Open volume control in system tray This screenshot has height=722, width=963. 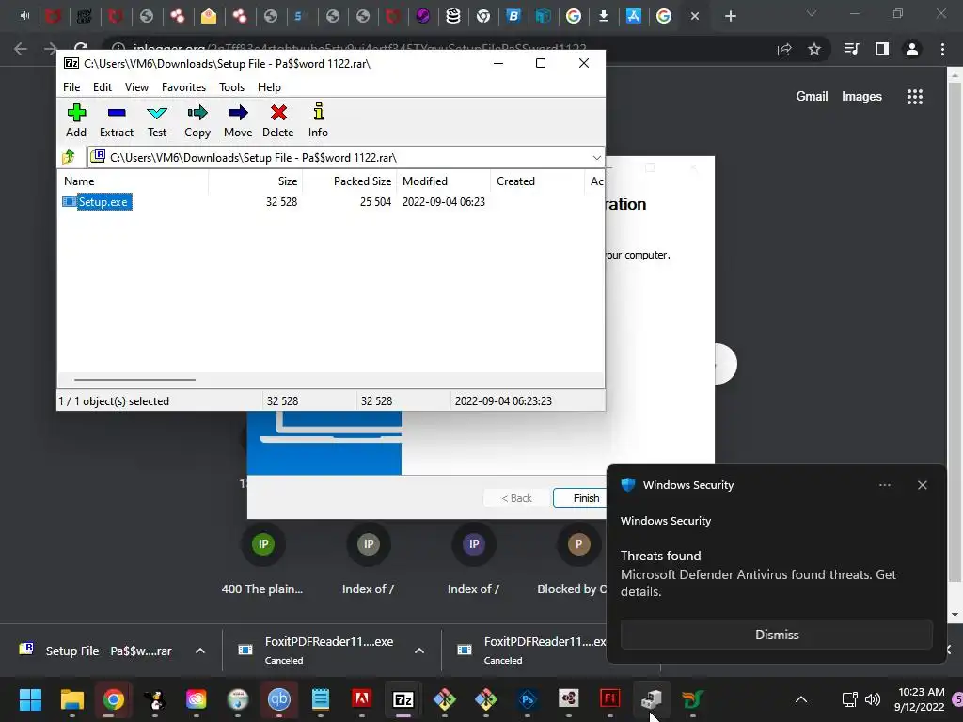click(872, 699)
